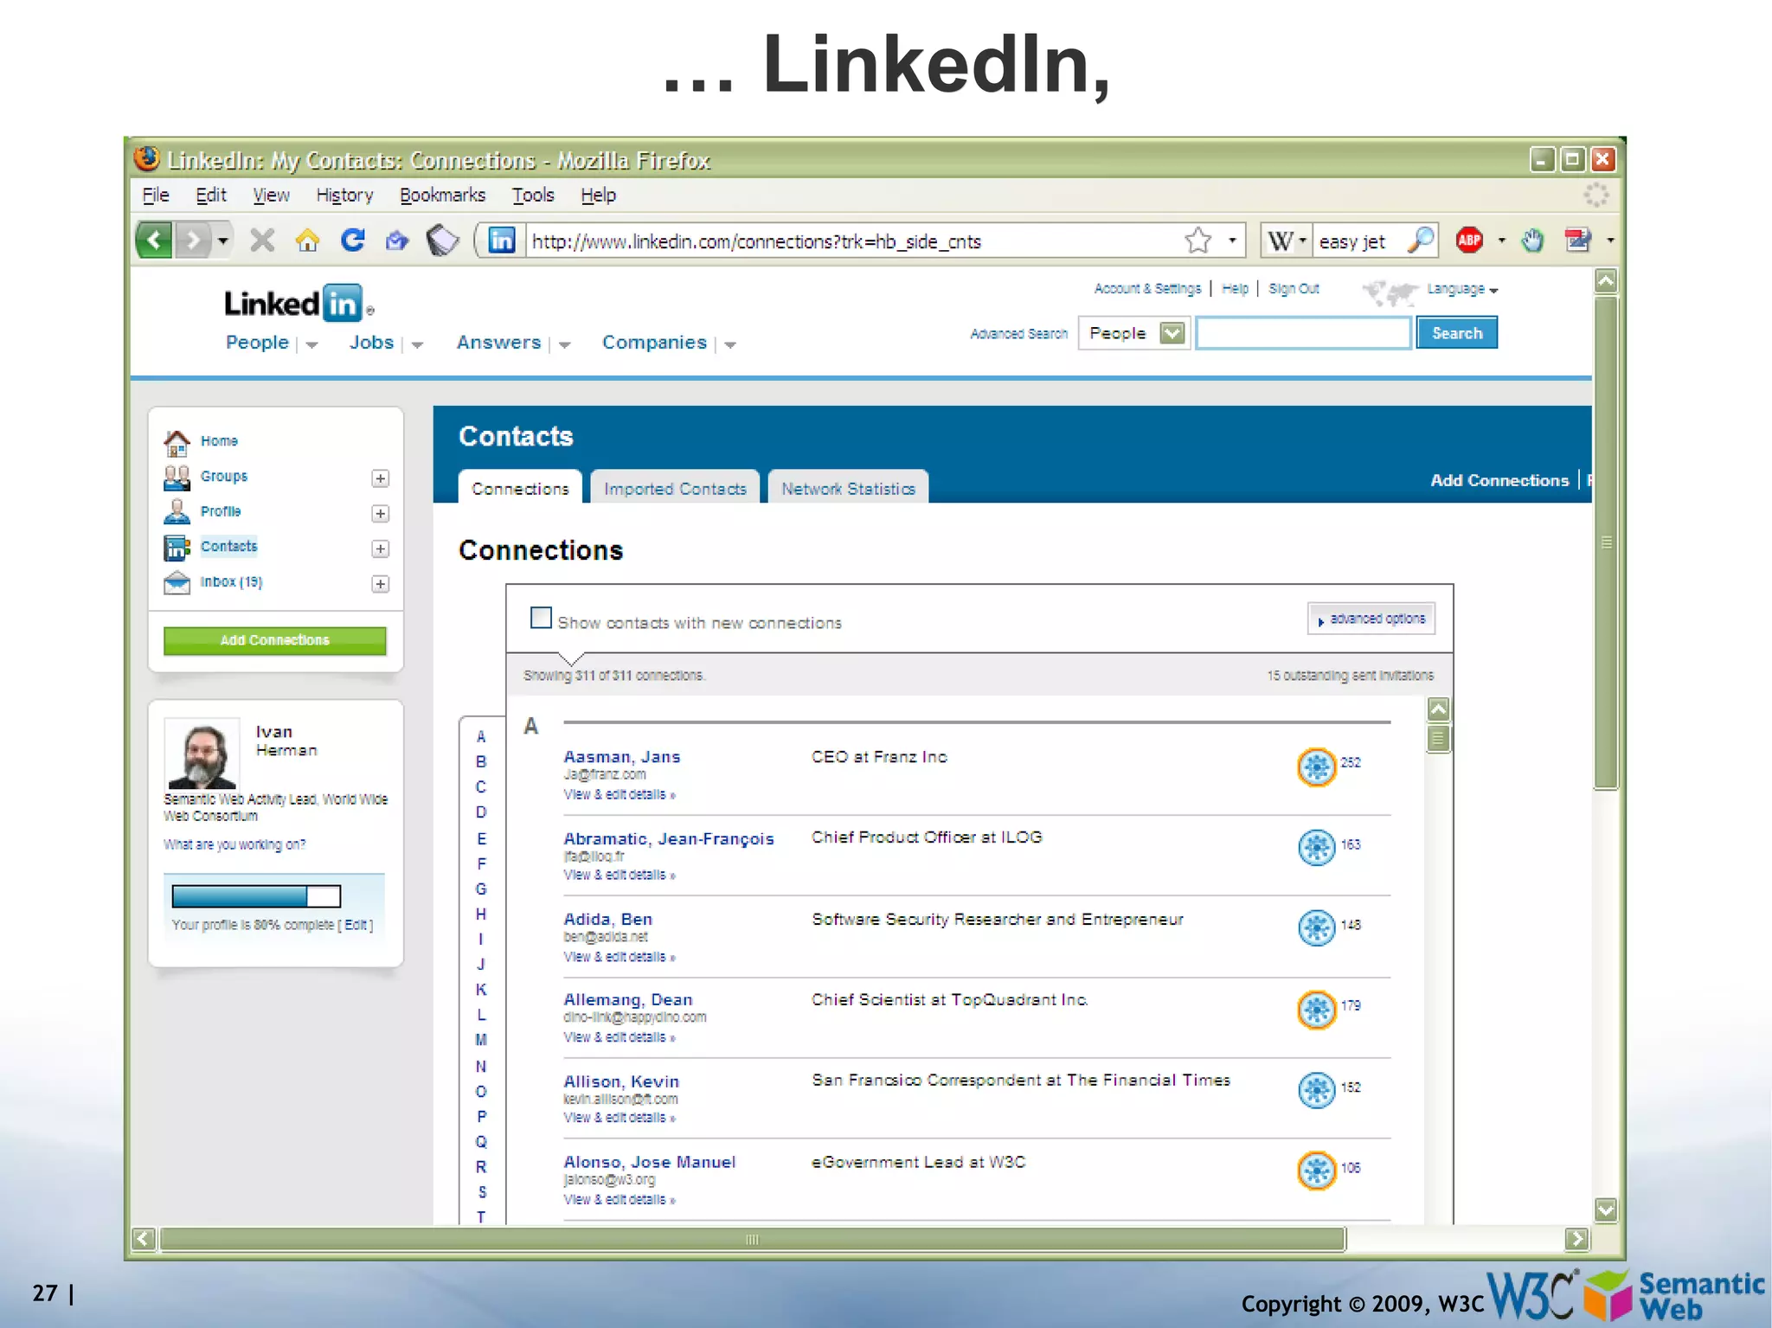Expand the Groups section plus button
1772x1328 pixels.
(x=380, y=478)
